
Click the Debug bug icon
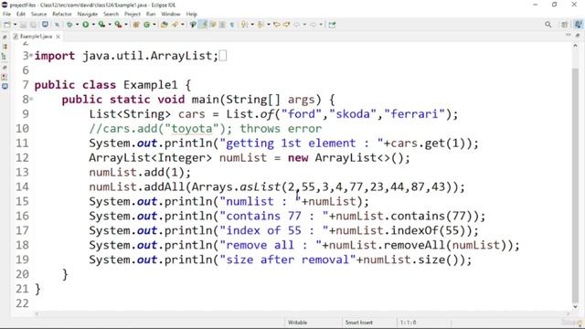pyautogui.click(x=69, y=25)
